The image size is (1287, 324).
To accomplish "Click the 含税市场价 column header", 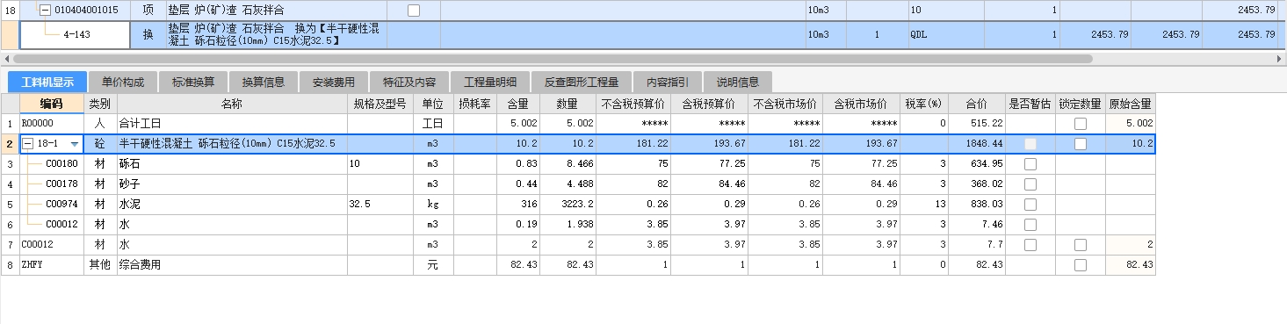I will pos(861,104).
